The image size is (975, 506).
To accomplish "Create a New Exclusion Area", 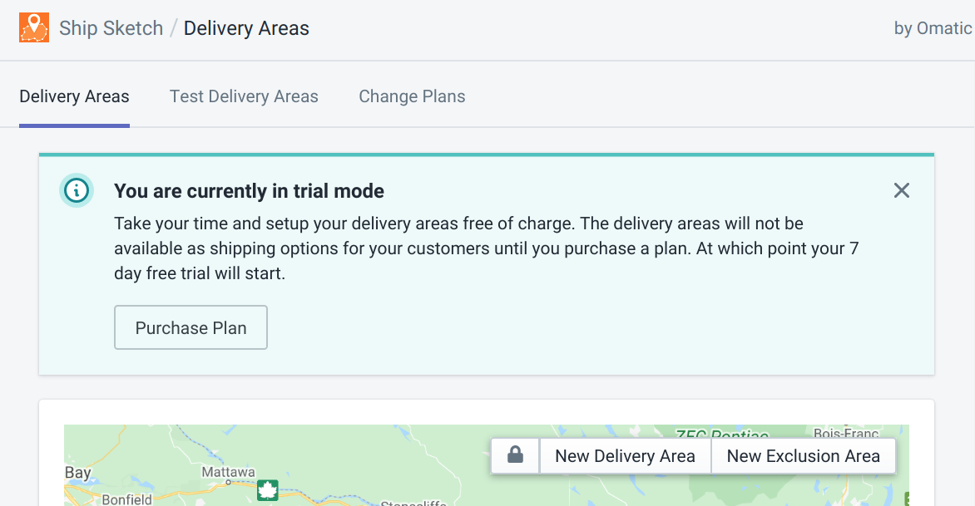I will click(x=804, y=455).
